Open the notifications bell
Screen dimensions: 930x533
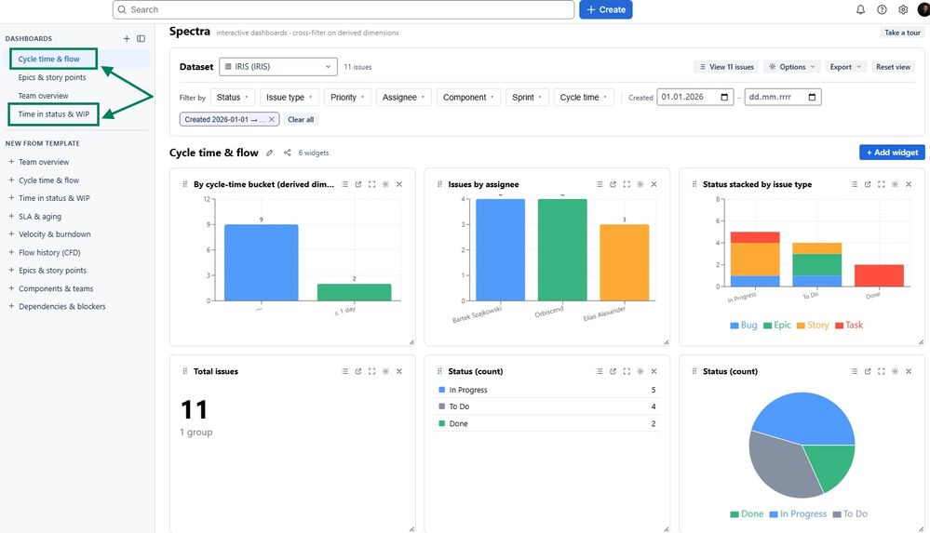(860, 9)
